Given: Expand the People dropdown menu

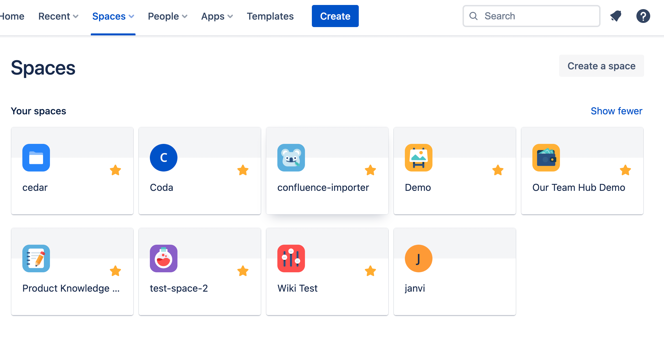Looking at the screenshot, I should coord(168,16).
